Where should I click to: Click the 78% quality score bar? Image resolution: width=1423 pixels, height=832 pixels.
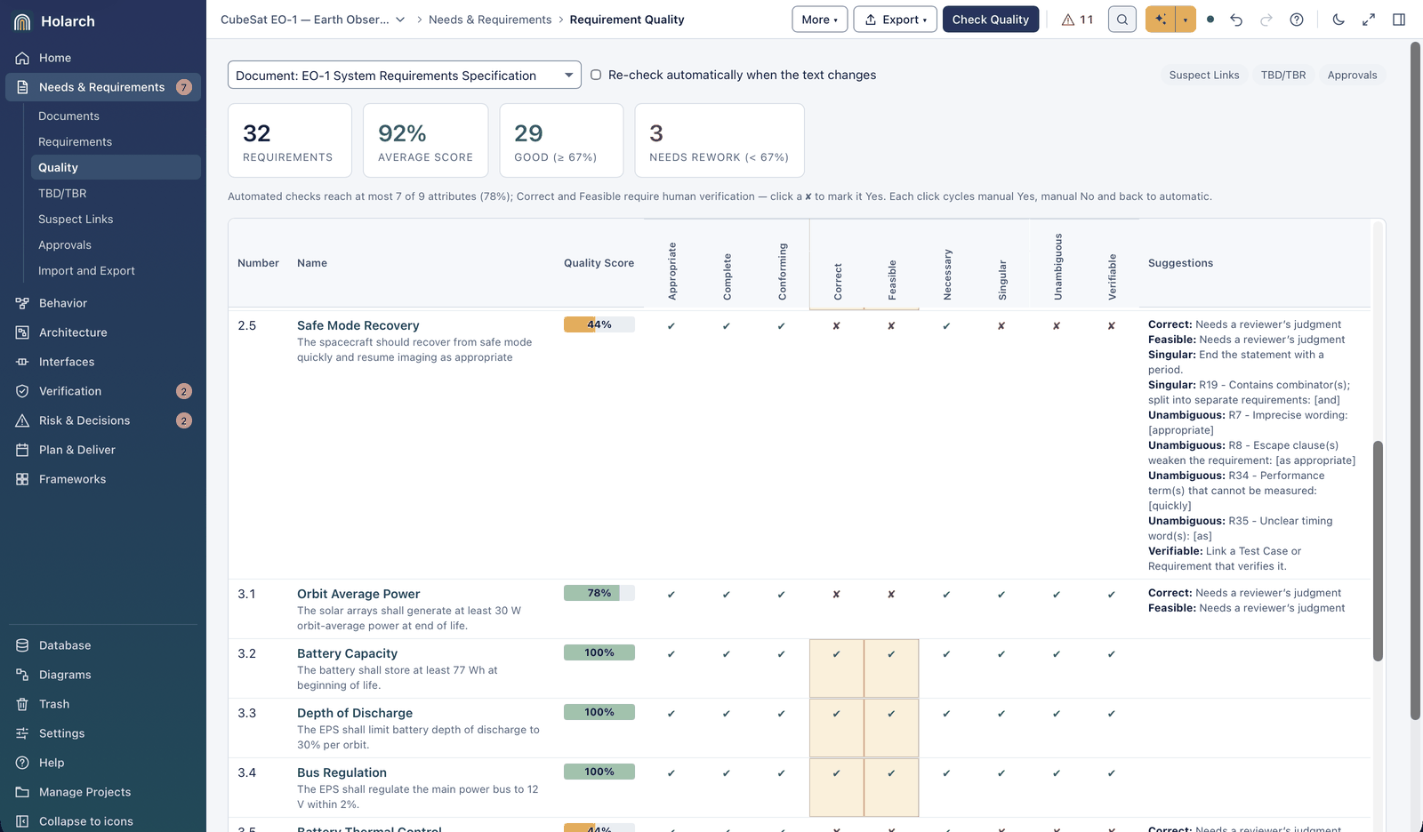pos(599,594)
